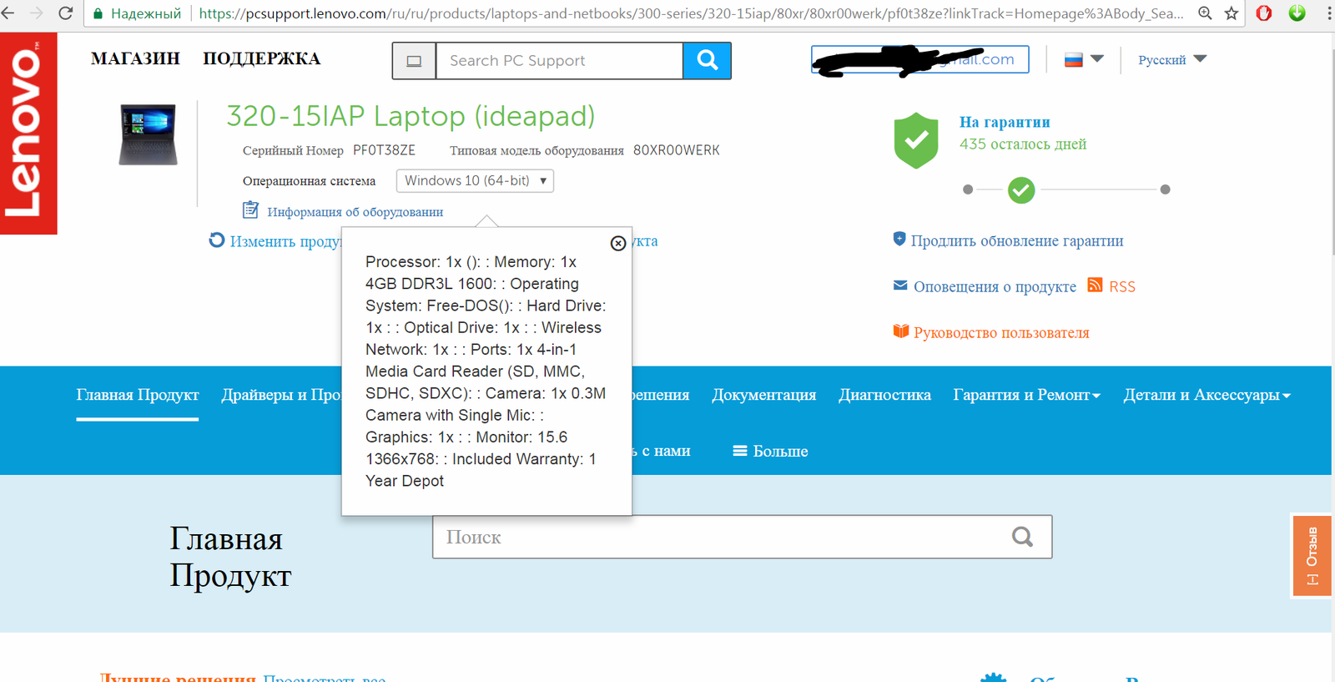The image size is (1335, 682).
Task: Expand Гарантия и Ремонт menu
Action: (x=1027, y=395)
